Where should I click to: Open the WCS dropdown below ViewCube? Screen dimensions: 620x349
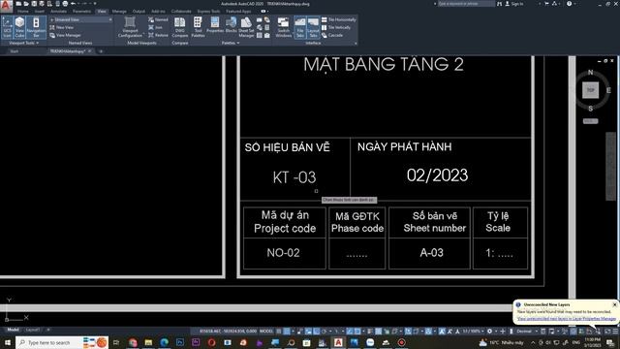(590, 121)
